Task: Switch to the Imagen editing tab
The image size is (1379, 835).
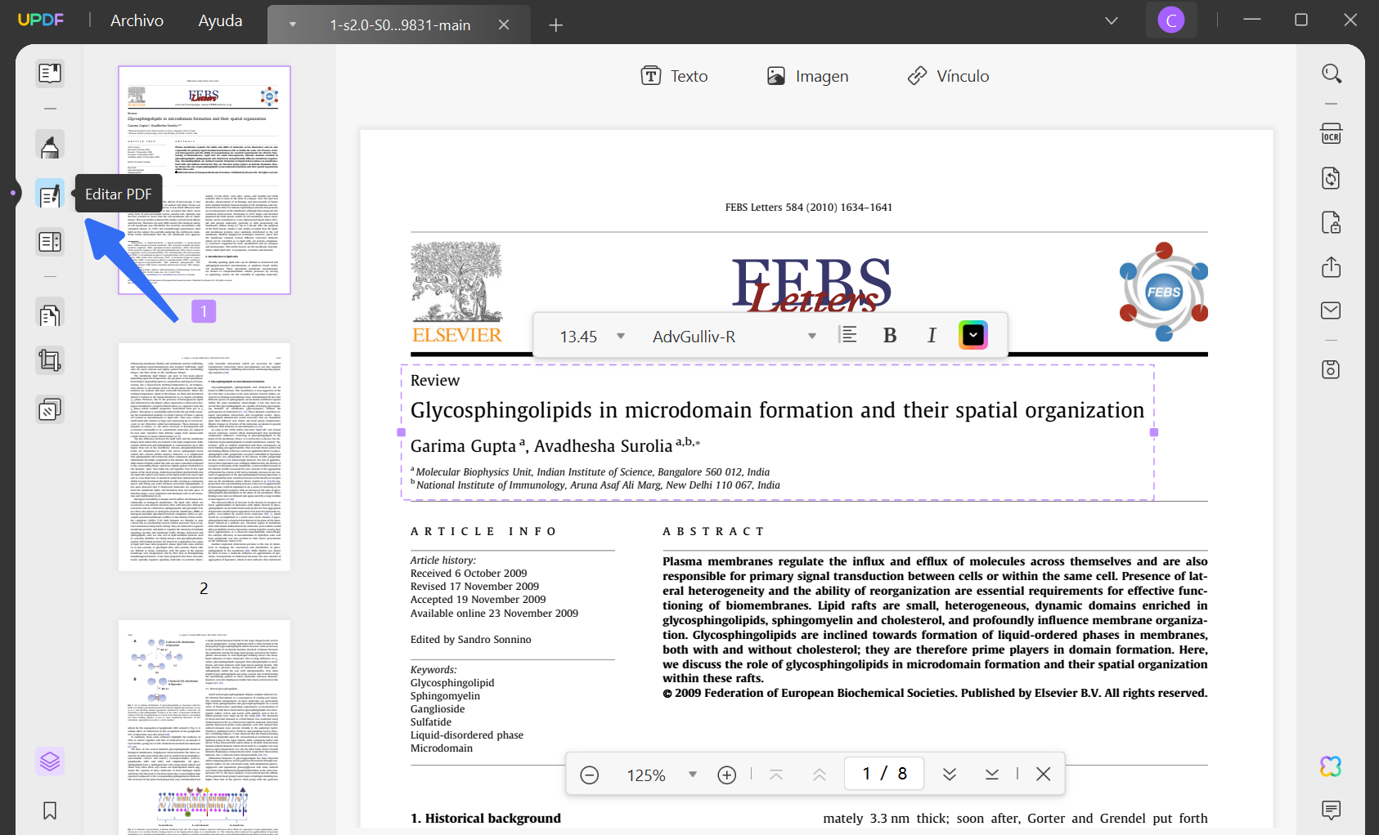Action: coord(807,75)
